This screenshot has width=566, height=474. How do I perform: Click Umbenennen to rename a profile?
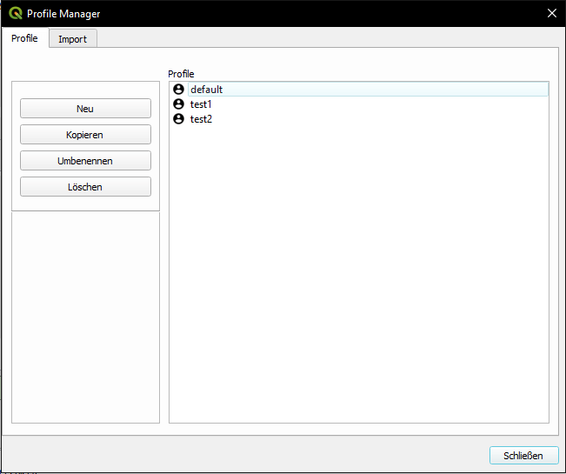(x=85, y=161)
